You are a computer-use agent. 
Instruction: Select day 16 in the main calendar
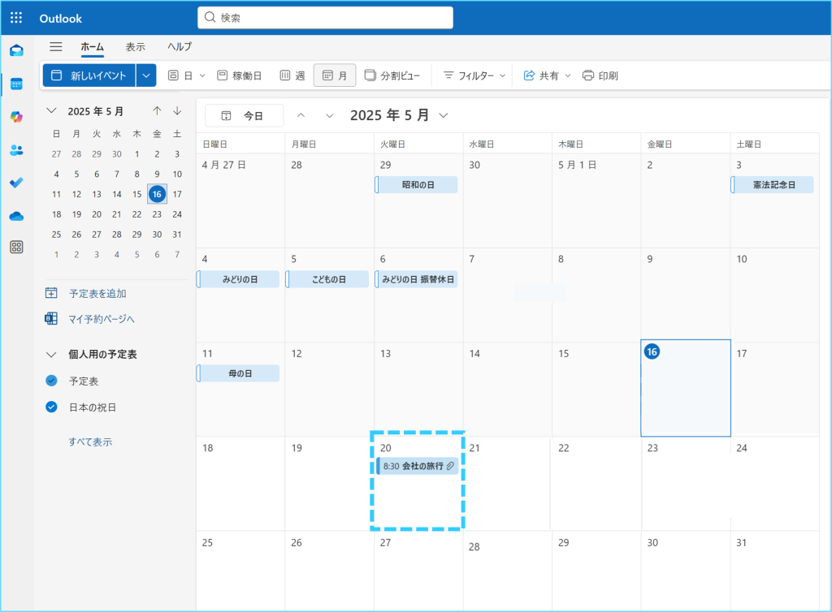click(686, 389)
